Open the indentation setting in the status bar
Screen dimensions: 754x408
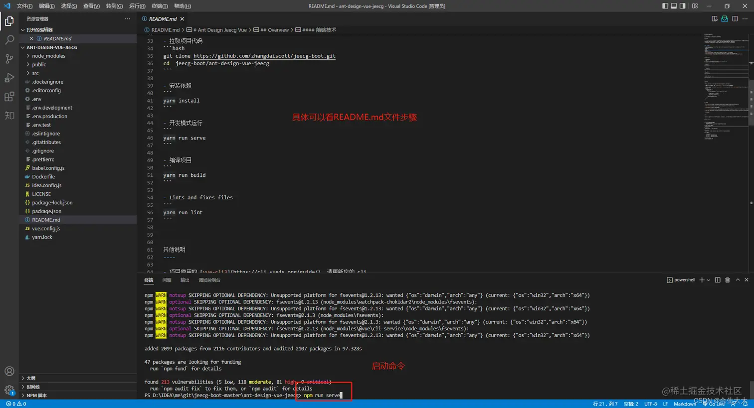[x=631, y=404]
